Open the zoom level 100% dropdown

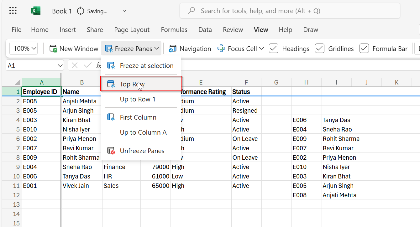point(23,49)
